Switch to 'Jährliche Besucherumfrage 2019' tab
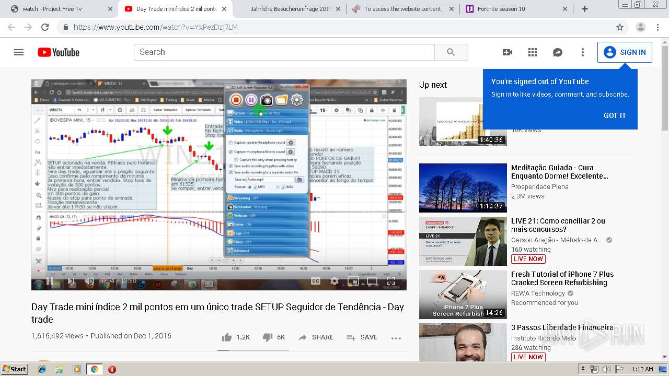This screenshot has height=376, width=669. point(290,9)
